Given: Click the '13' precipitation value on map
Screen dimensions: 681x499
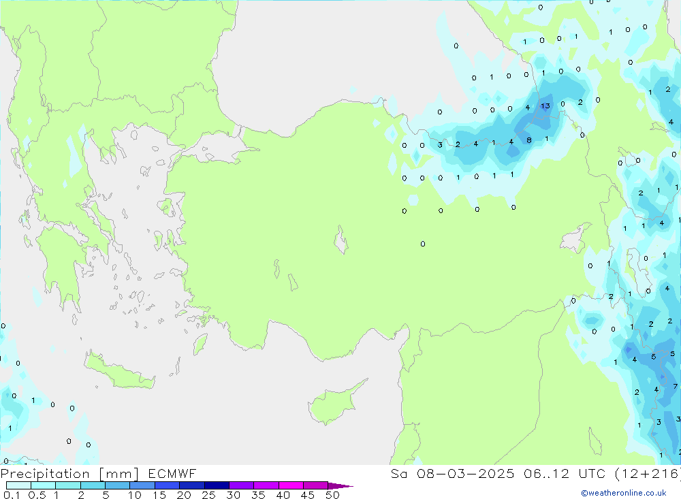Looking at the screenshot, I should [545, 106].
